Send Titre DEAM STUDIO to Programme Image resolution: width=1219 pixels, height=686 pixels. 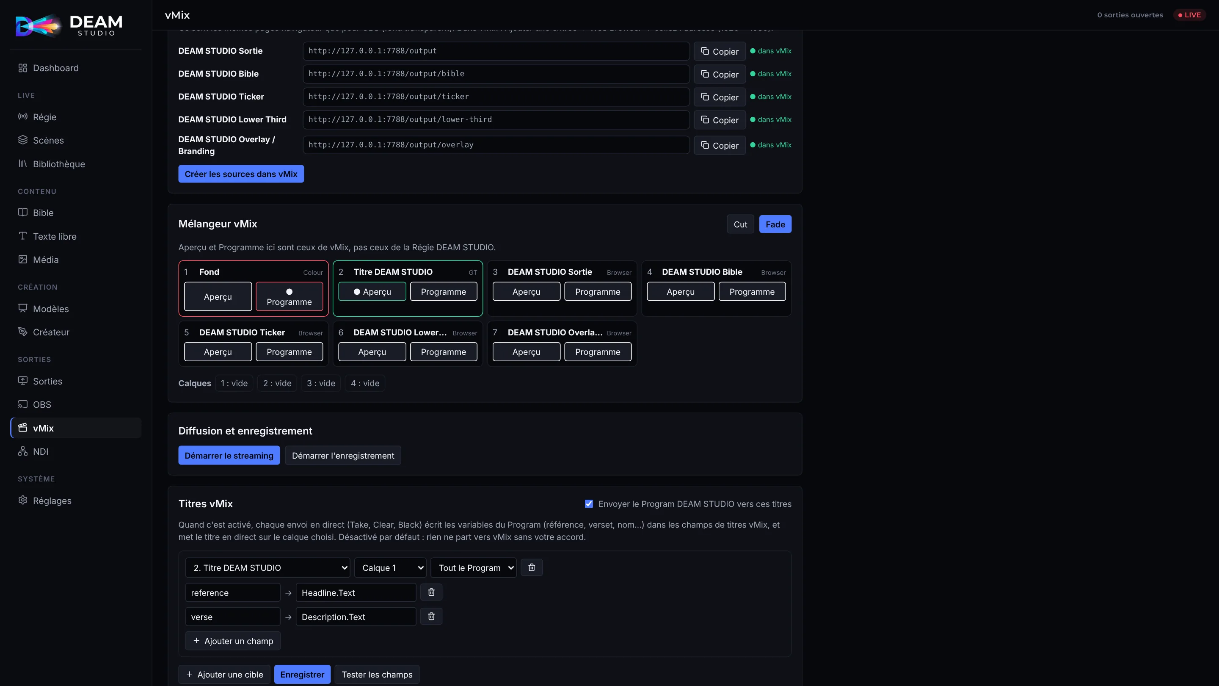(444, 292)
